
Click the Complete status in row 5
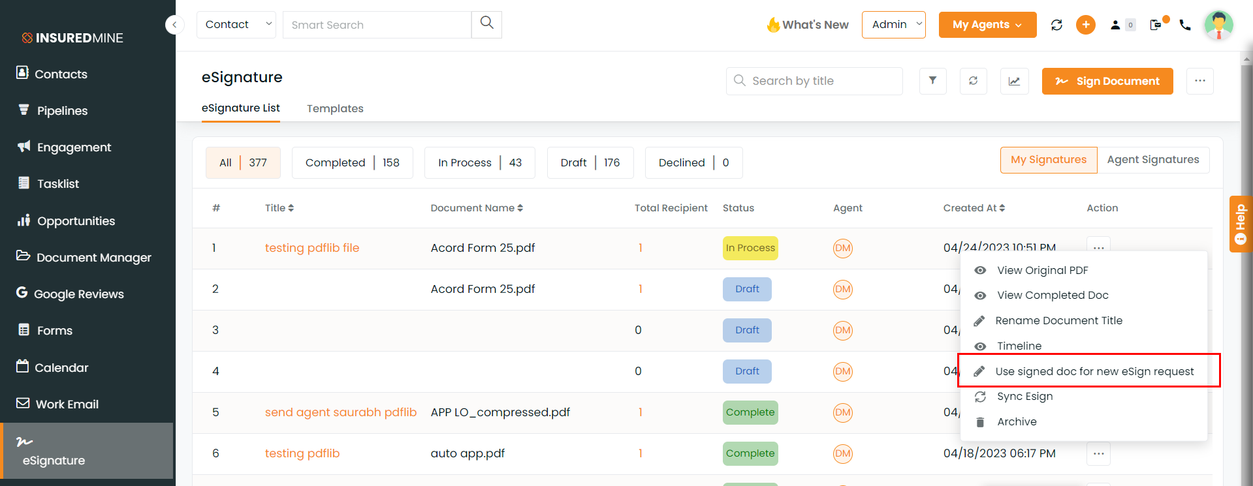pos(750,412)
